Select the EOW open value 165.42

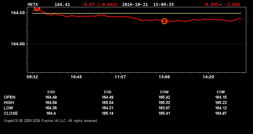[164, 97]
